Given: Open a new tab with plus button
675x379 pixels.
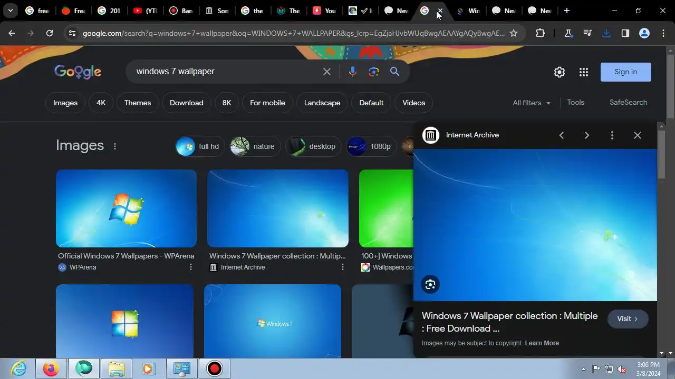Looking at the screenshot, I should [x=567, y=11].
